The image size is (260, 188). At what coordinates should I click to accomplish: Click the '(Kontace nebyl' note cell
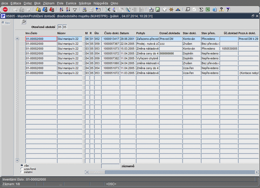tap(248, 73)
